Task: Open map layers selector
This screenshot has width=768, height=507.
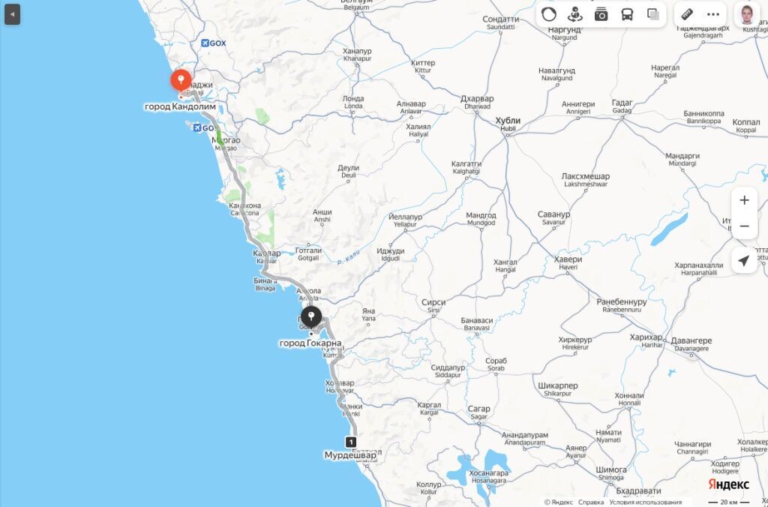Action: (x=653, y=15)
